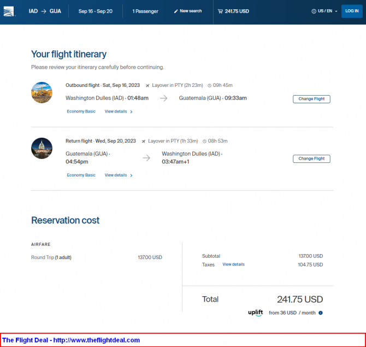Click 'Outbound flight · Sat, Sep 16, 2023' text
This screenshot has height=347, width=366.
tap(103, 85)
